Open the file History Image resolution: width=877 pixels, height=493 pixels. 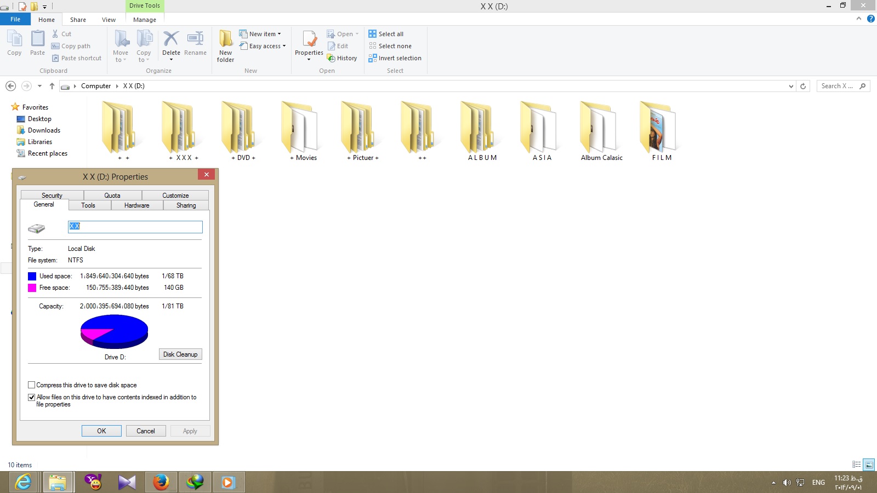coord(342,58)
